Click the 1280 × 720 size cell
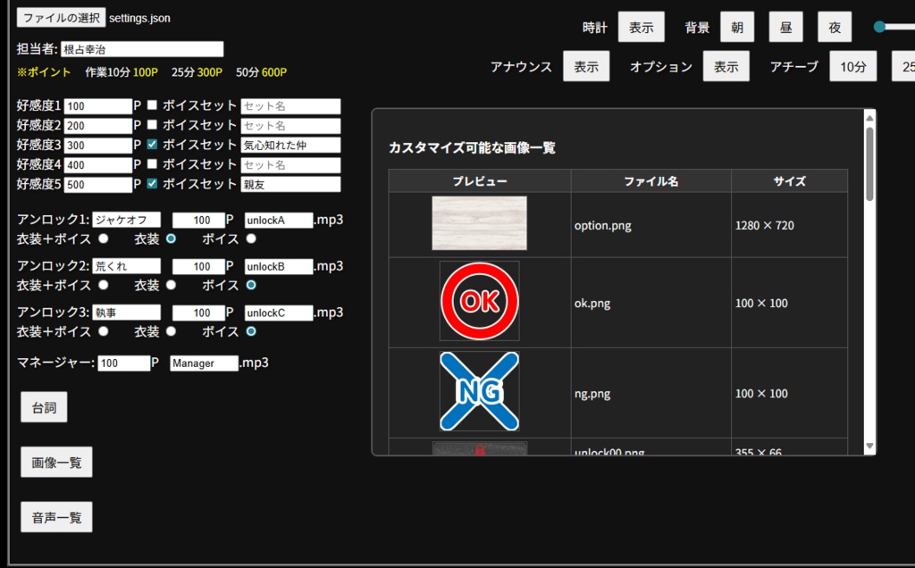Viewport: 915px width, 568px height. [x=790, y=225]
